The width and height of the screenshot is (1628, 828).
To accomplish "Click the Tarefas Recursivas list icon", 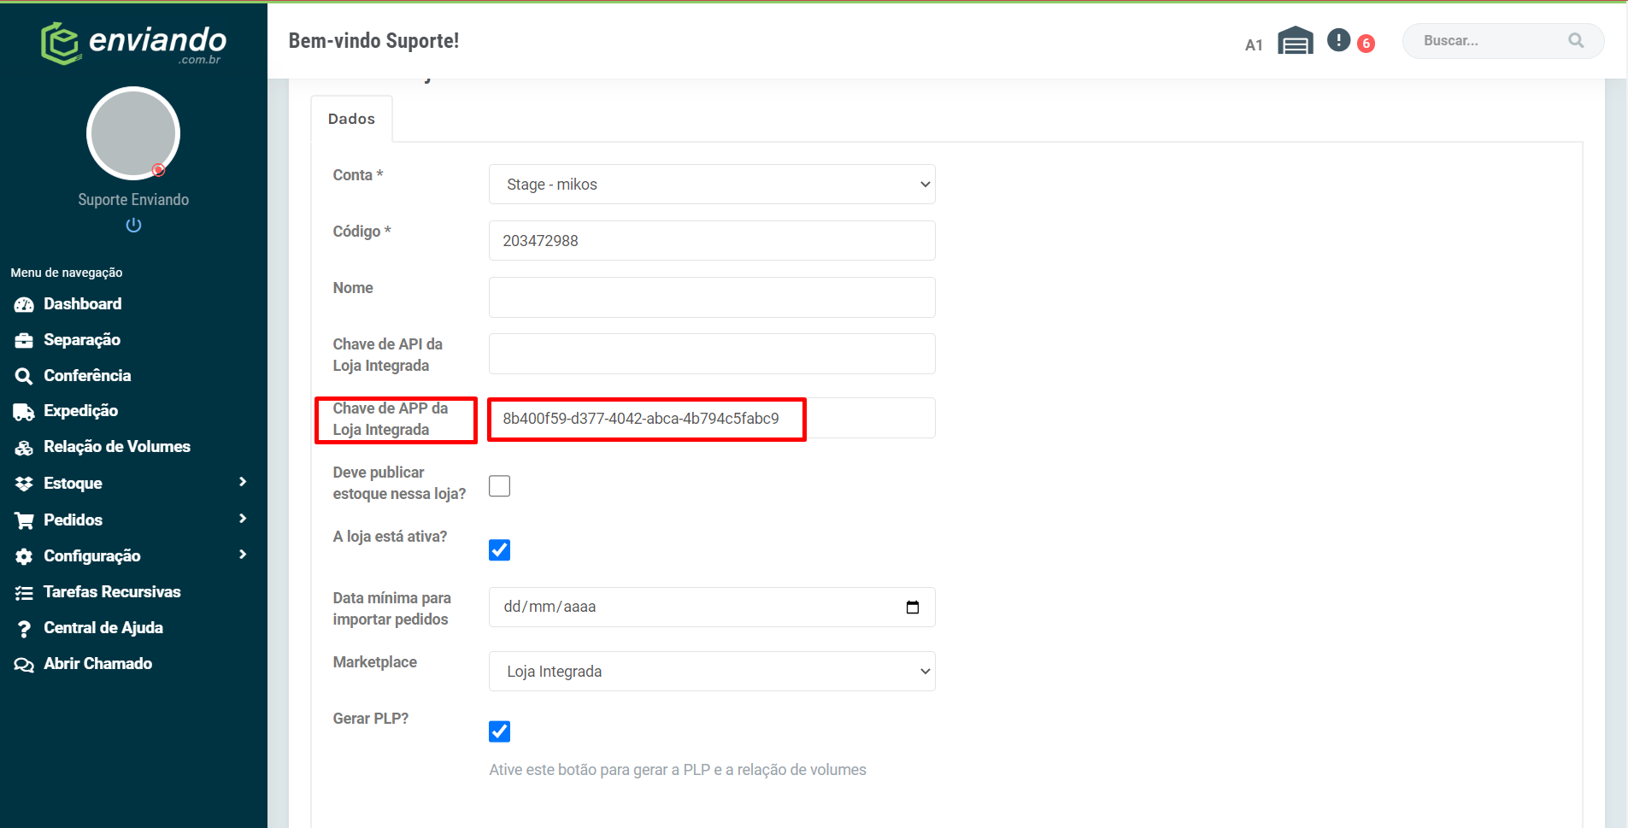I will pos(24,592).
